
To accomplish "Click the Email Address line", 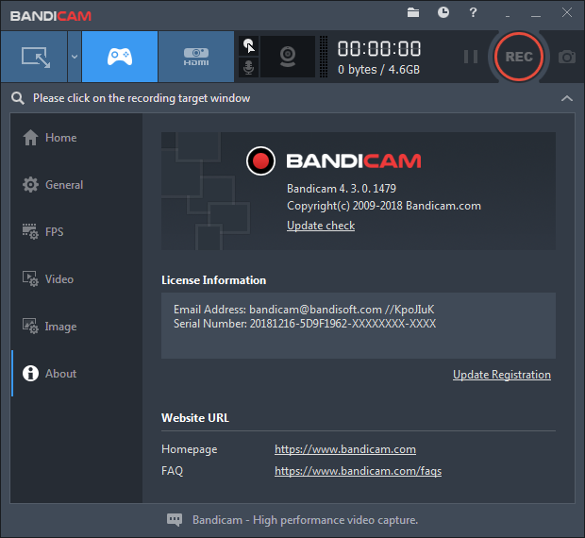I will point(304,310).
